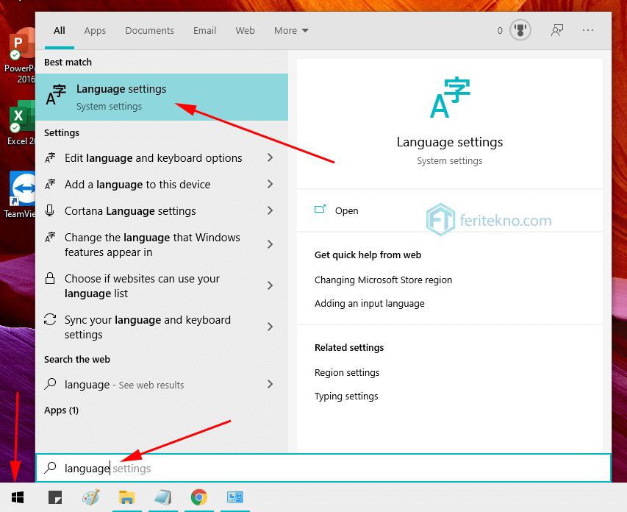The width and height of the screenshot is (627, 512).
Task: Click Open for Language settings
Action: click(346, 210)
